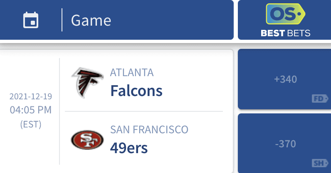The image size is (331, 173).
Task: Click the (EST) timezone label
Action: 31,124
